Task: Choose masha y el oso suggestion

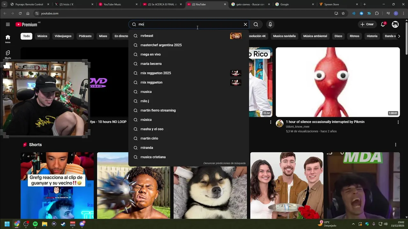Action: coord(189,129)
